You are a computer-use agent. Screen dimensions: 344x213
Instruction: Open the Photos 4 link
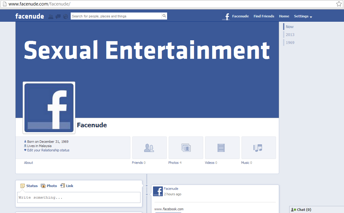175,163
